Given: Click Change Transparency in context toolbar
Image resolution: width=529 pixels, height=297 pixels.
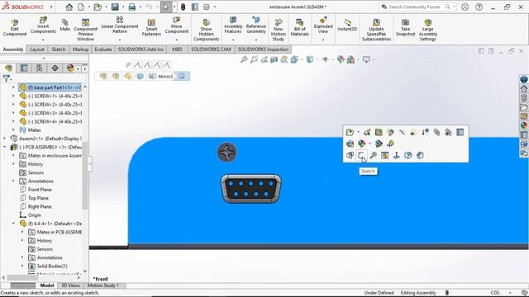Looking at the screenshot, I should coord(350,144).
